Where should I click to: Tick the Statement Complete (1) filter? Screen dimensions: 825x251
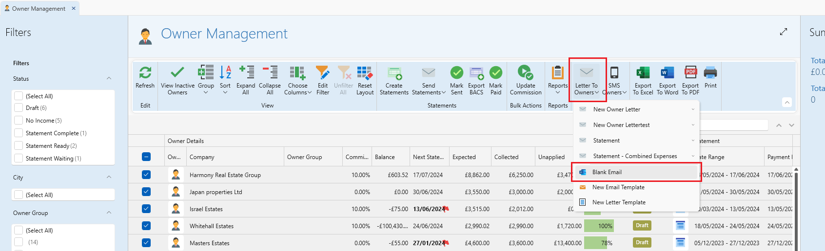pyautogui.click(x=19, y=133)
